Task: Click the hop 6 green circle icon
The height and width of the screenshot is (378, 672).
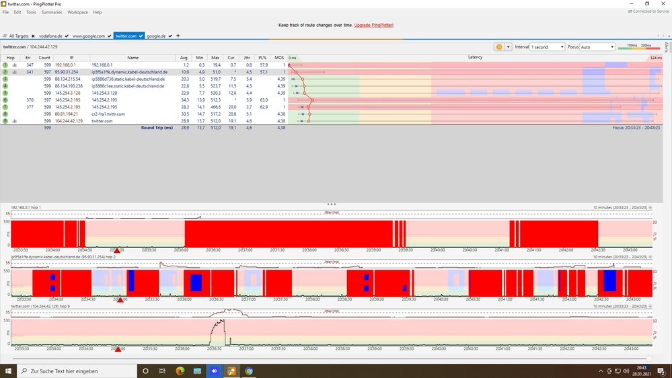Action: [x=5, y=100]
